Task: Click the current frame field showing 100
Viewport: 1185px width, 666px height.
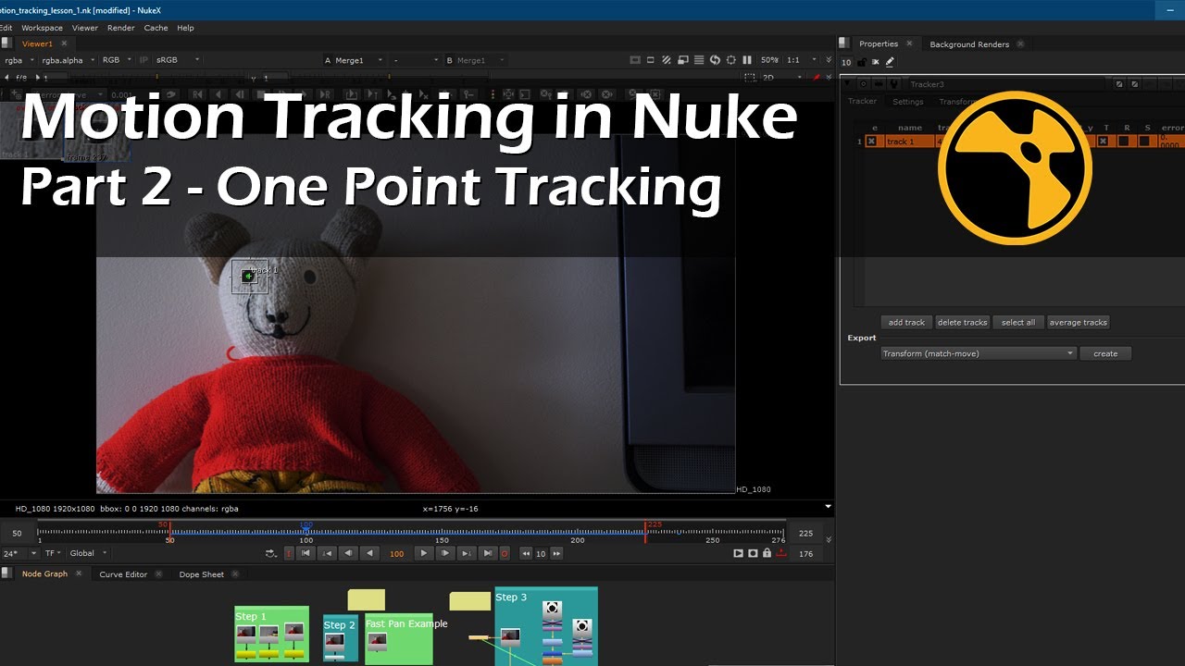Action: pos(396,553)
